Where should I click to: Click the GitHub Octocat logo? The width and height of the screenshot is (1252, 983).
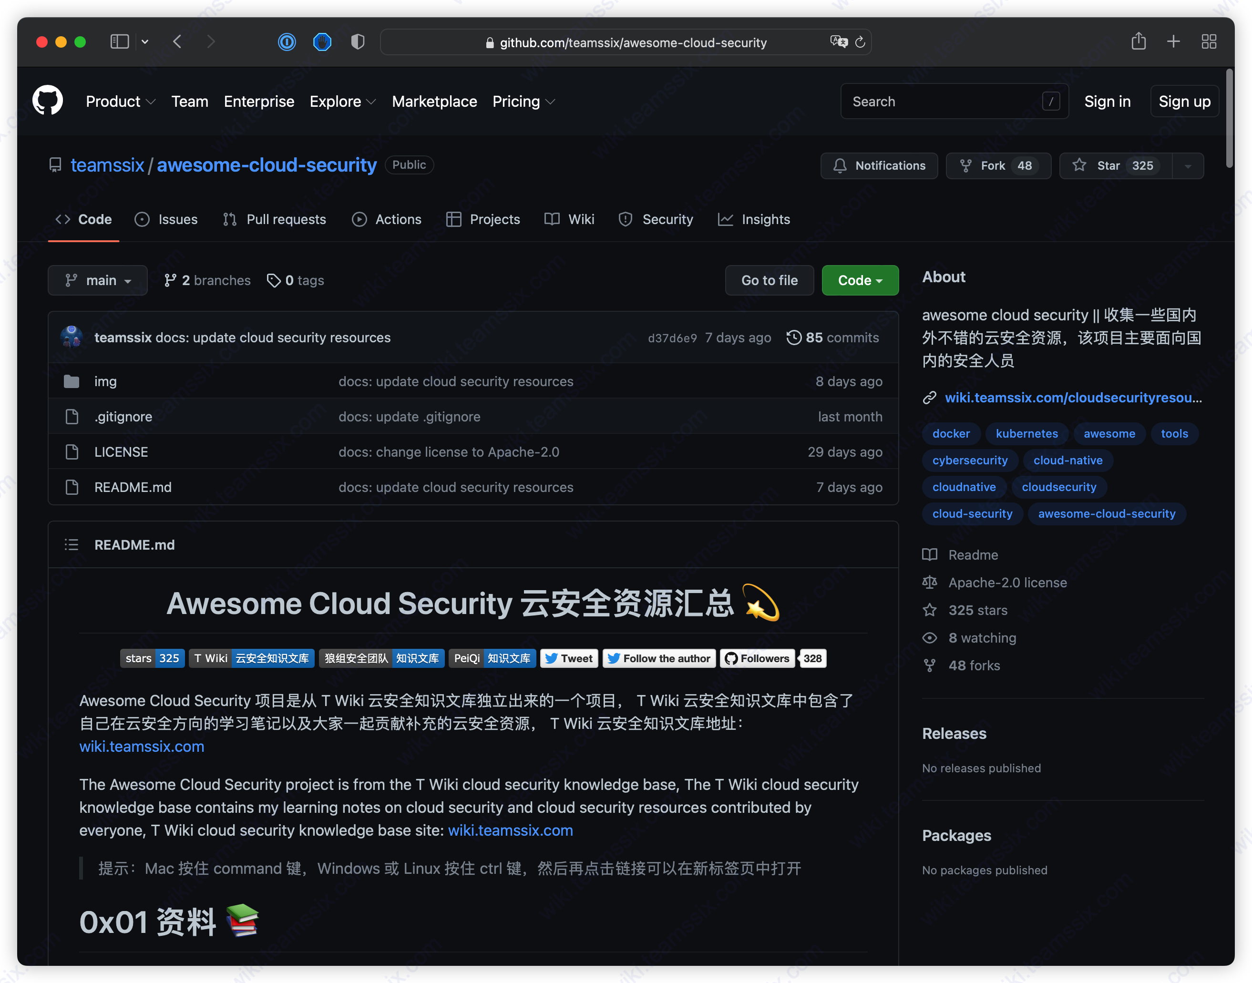click(47, 101)
